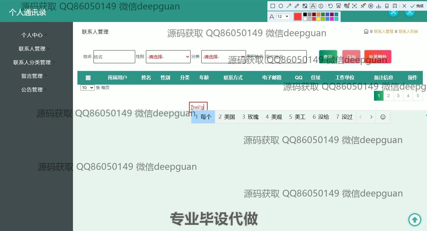Open 留言管理 in the sidebar

pos(32,76)
